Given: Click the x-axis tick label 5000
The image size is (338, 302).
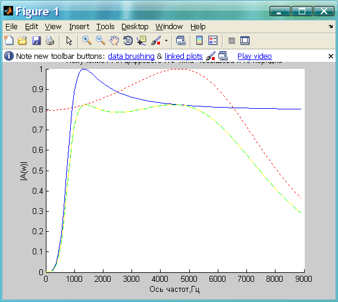Looking at the screenshot, I should tap(189, 279).
